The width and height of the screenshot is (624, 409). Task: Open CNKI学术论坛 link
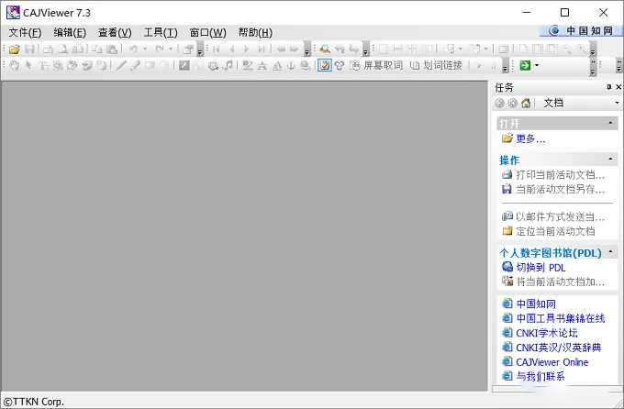[546, 333]
